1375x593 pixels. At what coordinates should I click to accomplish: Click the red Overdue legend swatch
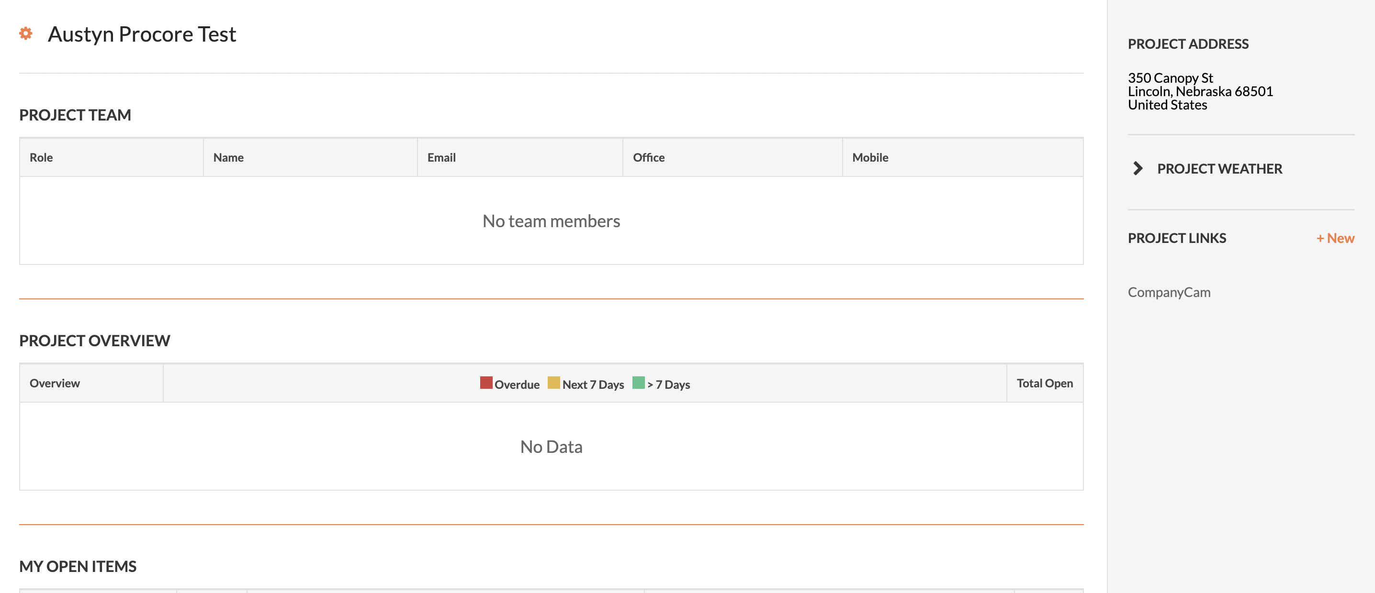click(x=486, y=383)
